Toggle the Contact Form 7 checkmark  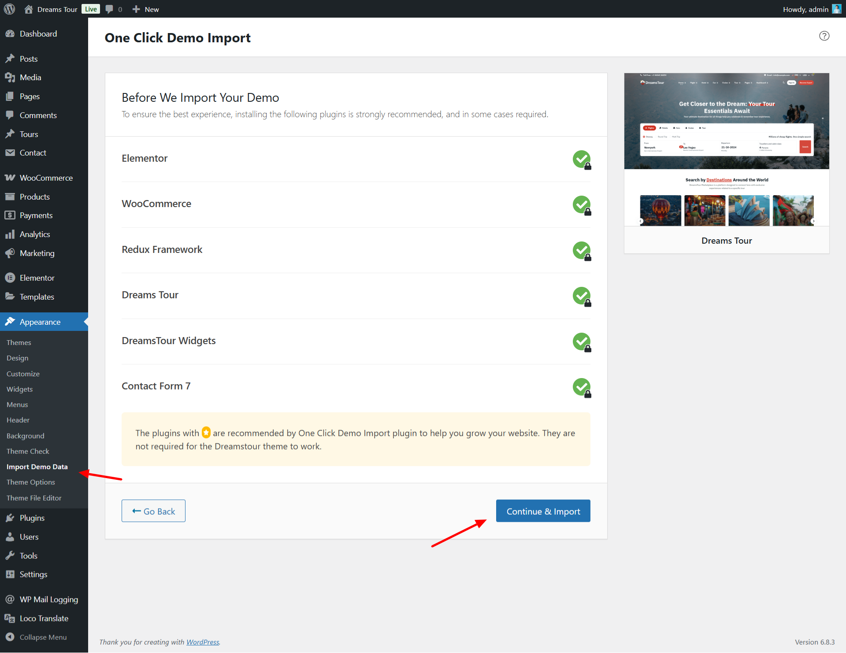(581, 387)
